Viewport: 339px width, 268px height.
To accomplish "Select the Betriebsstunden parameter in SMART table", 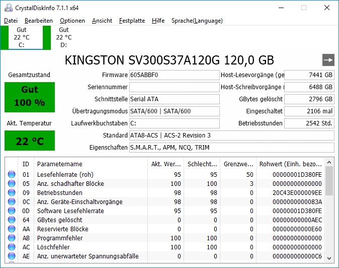I will point(60,192).
